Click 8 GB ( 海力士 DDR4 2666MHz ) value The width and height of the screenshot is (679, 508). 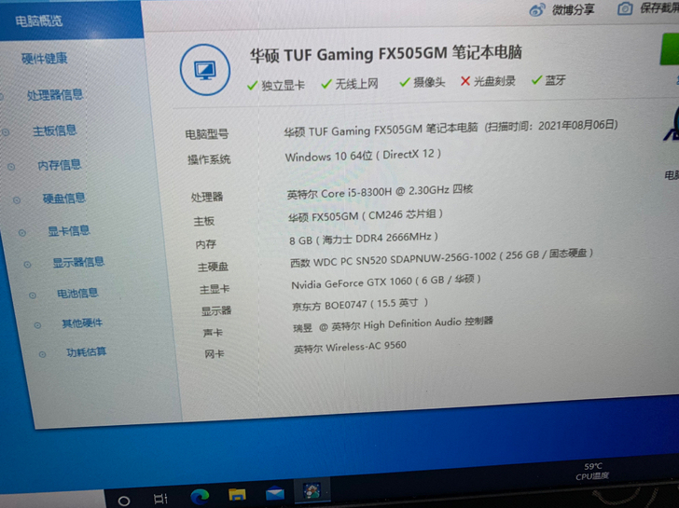click(364, 239)
